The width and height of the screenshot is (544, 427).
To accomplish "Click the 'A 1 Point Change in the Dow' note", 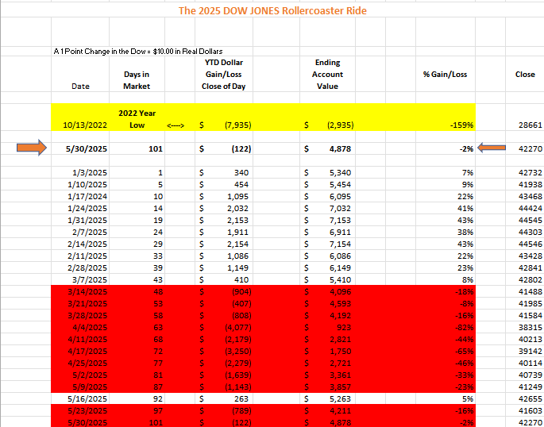I will pos(138,52).
